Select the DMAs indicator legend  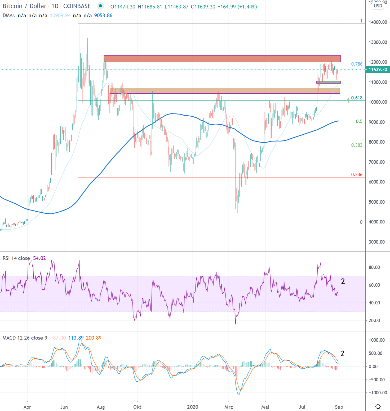[8, 16]
